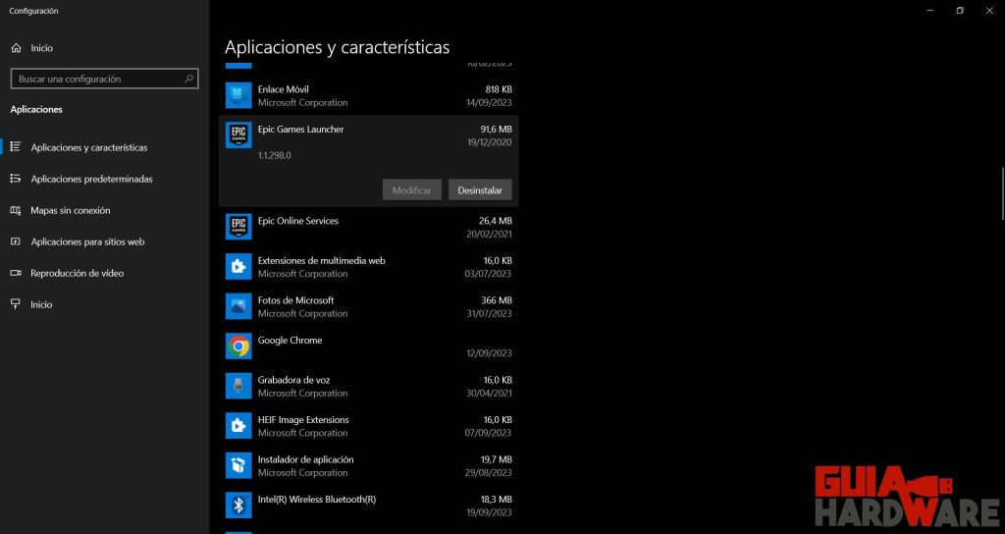
Task: Click the Reproducción de vídeo camera icon
Action: tap(16, 273)
